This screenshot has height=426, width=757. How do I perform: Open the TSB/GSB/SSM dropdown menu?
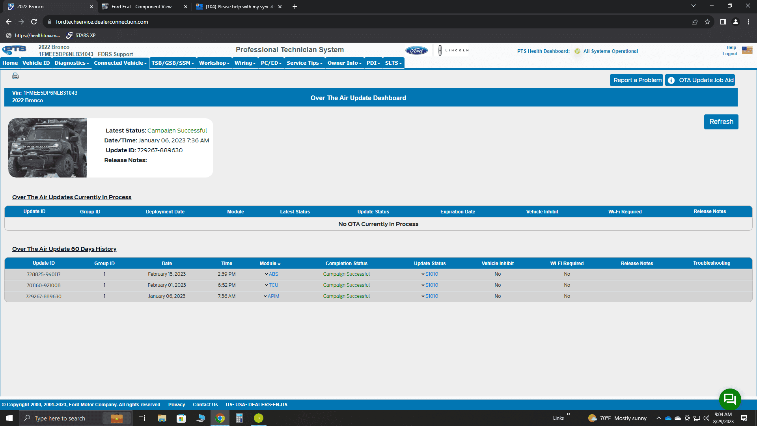173,63
